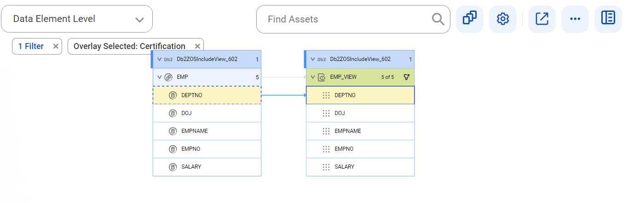The width and height of the screenshot is (628, 203).
Task: Select SALARY column under EMP_VIEW
Action: [360, 167]
